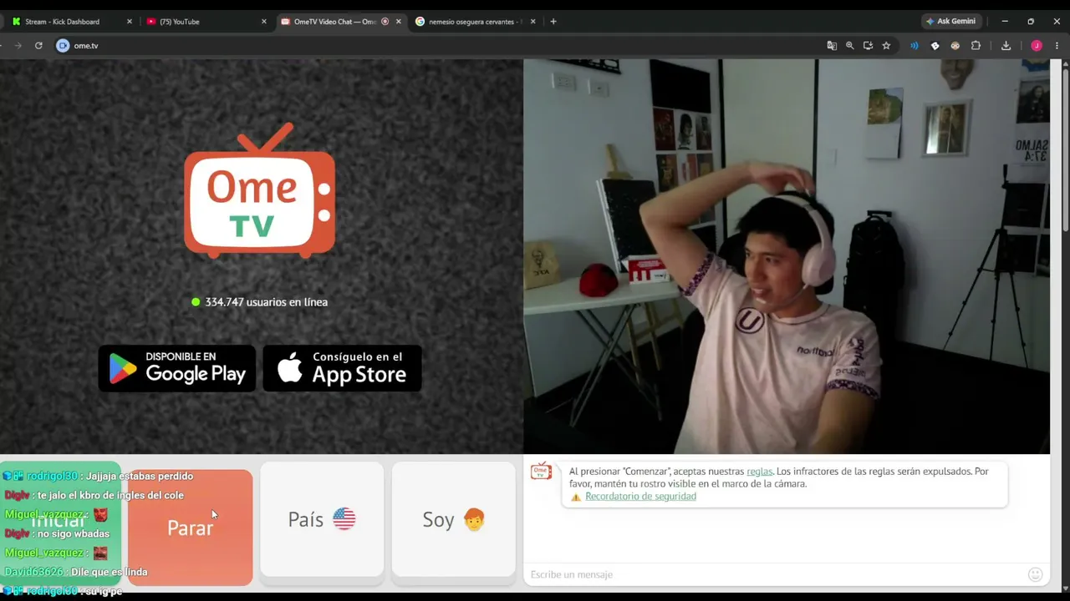Open the Extensions puzzle menu
The image size is (1070, 601).
click(976, 46)
